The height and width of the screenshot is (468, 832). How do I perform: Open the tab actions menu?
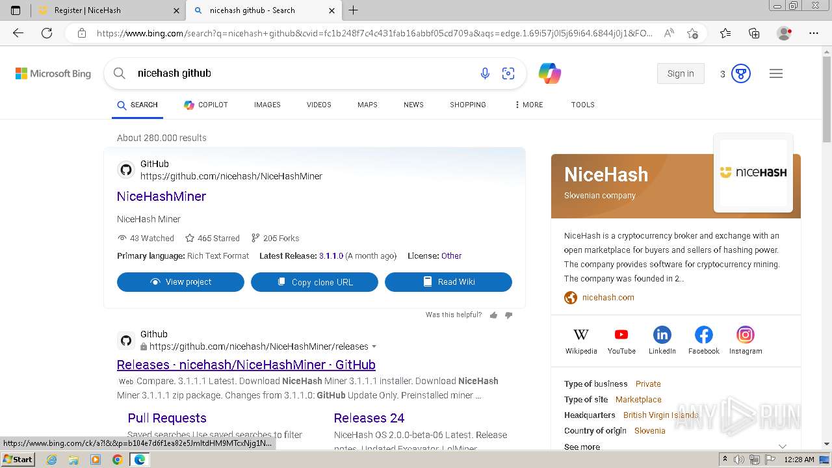(x=16, y=10)
